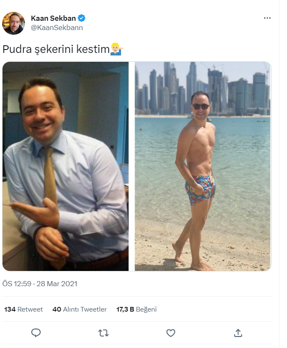
Task: Click the reply speech bubble icon
Action: pos(36,333)
